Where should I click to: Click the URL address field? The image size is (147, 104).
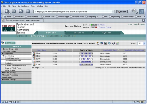tap(74, 12)
